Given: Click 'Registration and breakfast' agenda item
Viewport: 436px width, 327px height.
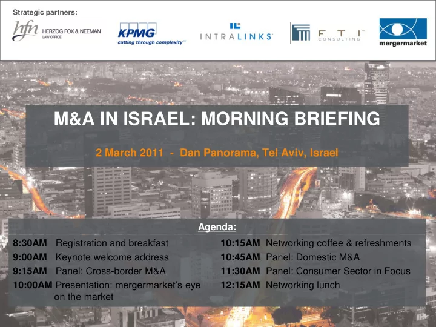Looking at the screenshot, I should [x=112, y=243].
